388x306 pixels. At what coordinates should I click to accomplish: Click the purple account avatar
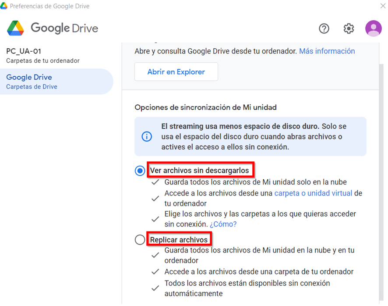pyautogui.click(x=373, y=28)
